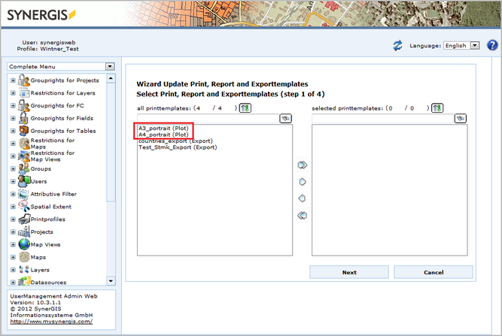This screenshot has width=502, height=336.
Task: Click the Printprofiles printer icon
Action: [24, 219]
